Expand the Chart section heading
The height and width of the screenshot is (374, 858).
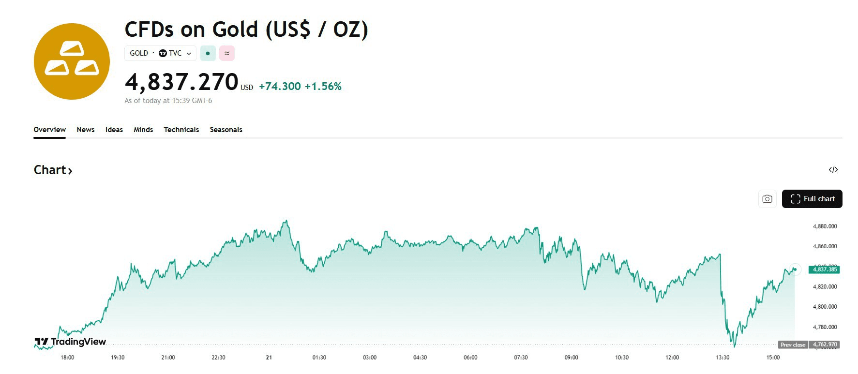coord(53,170)
